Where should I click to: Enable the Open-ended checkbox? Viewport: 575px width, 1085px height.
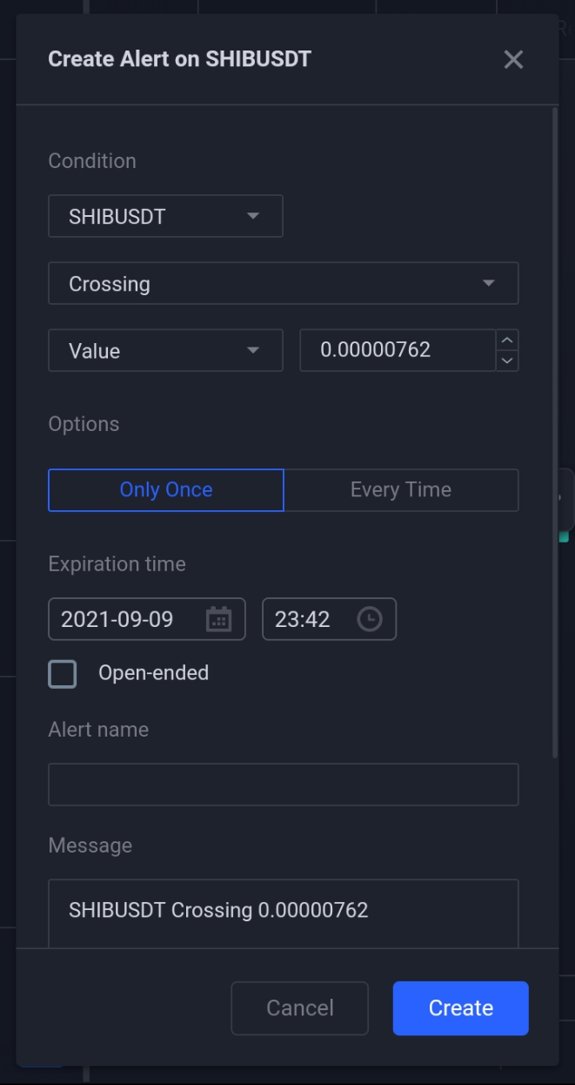click(x=62, y=673)
